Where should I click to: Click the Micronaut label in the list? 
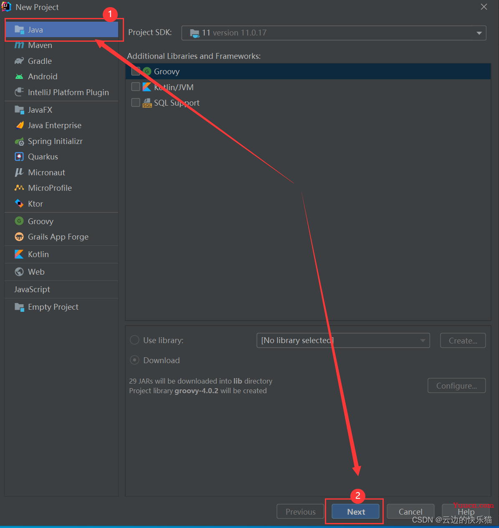point(46,172)
